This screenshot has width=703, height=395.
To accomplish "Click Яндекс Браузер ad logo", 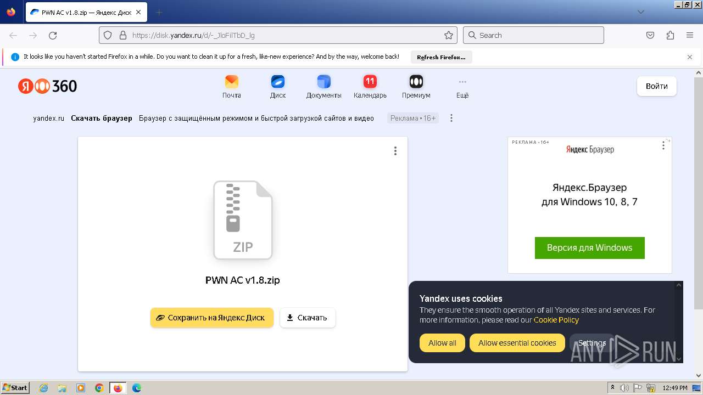I will 590,149.
